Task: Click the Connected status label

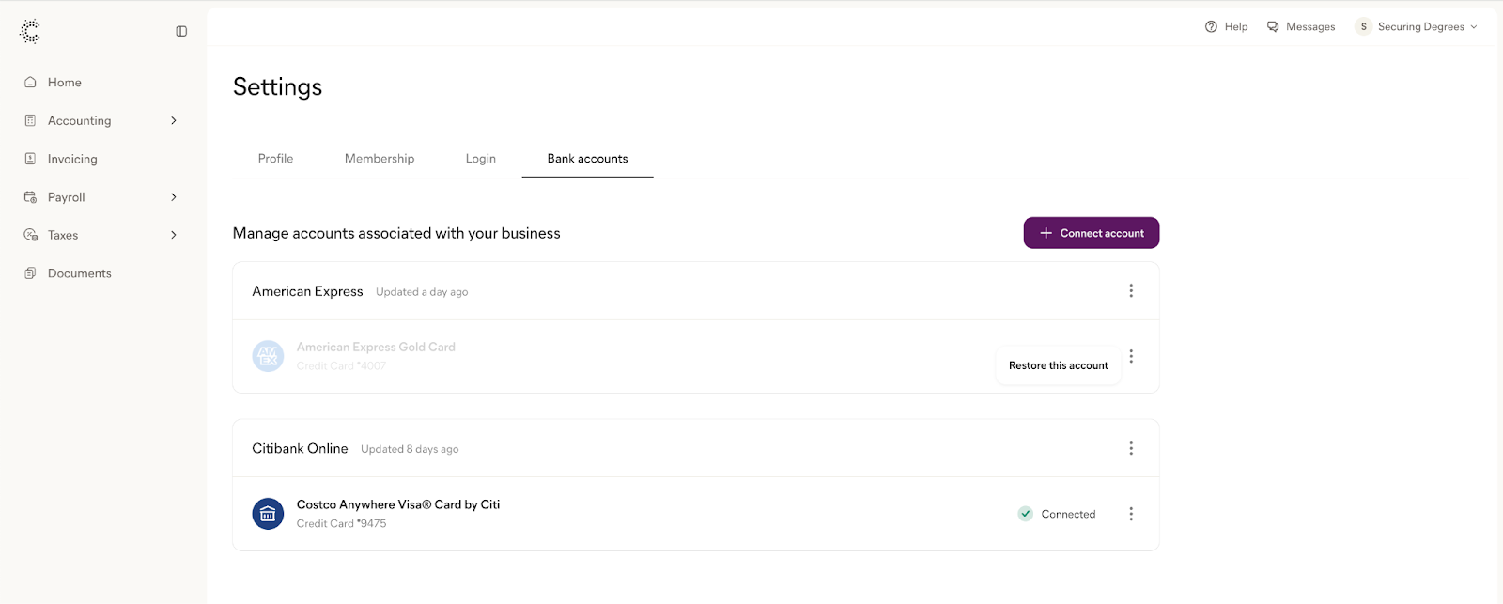Action: coord(1068,514)
